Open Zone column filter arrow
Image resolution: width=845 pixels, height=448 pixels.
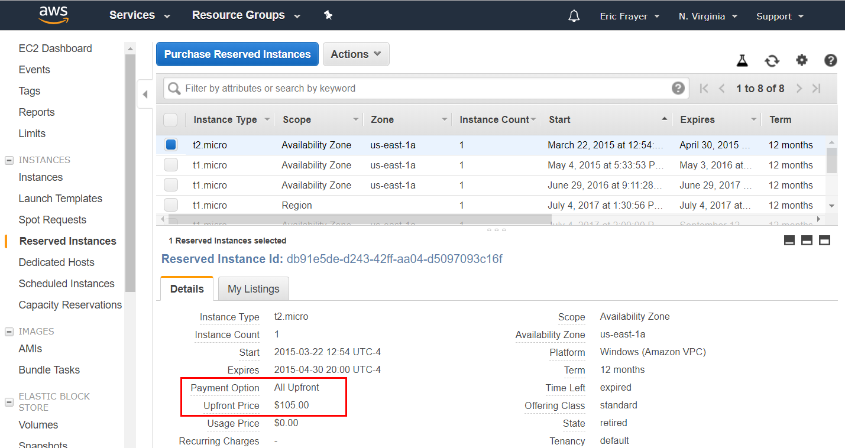pyautogui.click(x=444, y=119)
